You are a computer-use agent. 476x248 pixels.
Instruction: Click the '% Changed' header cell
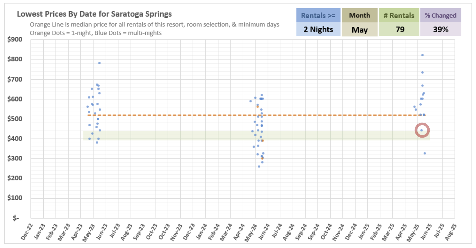pyautogui.click(x=441, y=15)
